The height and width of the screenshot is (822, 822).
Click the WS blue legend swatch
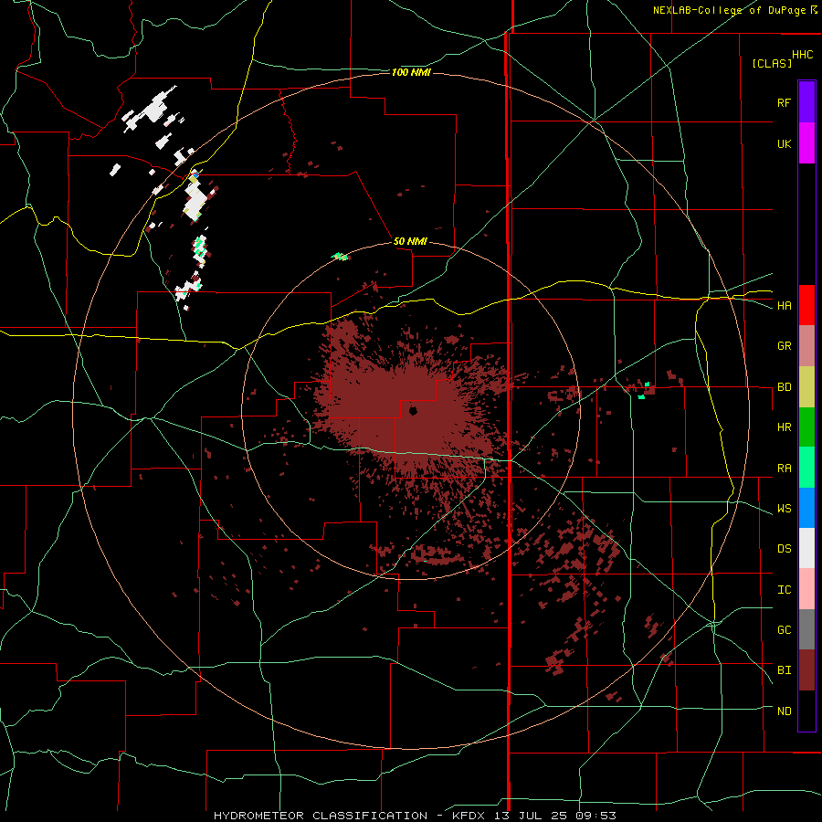[806, 508]
